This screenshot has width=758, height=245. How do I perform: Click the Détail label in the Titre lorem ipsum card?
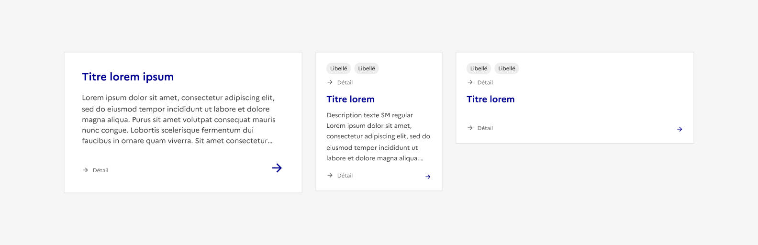click(x=100, y=170)
